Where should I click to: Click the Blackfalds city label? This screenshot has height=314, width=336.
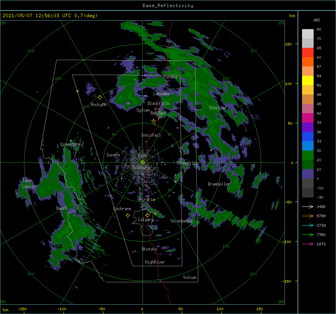tap(159, 103)
